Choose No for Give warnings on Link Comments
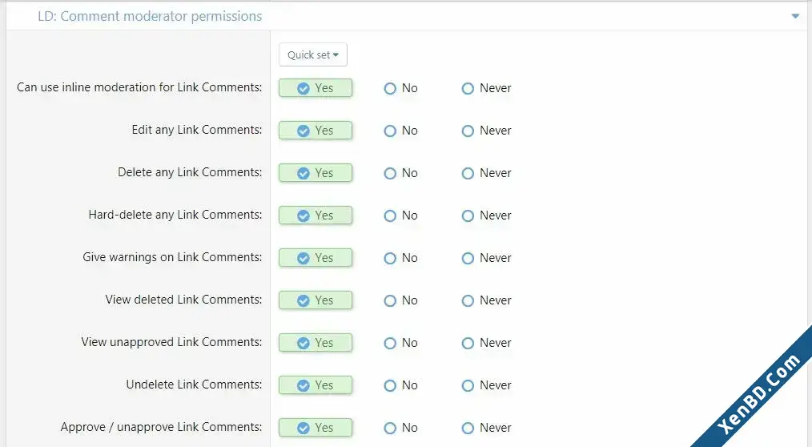This screenshot has width=812, height=447. pyautogui.click(x=400, y=258)
